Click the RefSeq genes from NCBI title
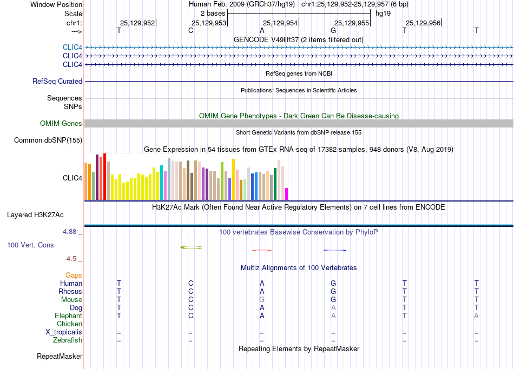Viewport: 514px width, 369px height. (x=299, y=73)
